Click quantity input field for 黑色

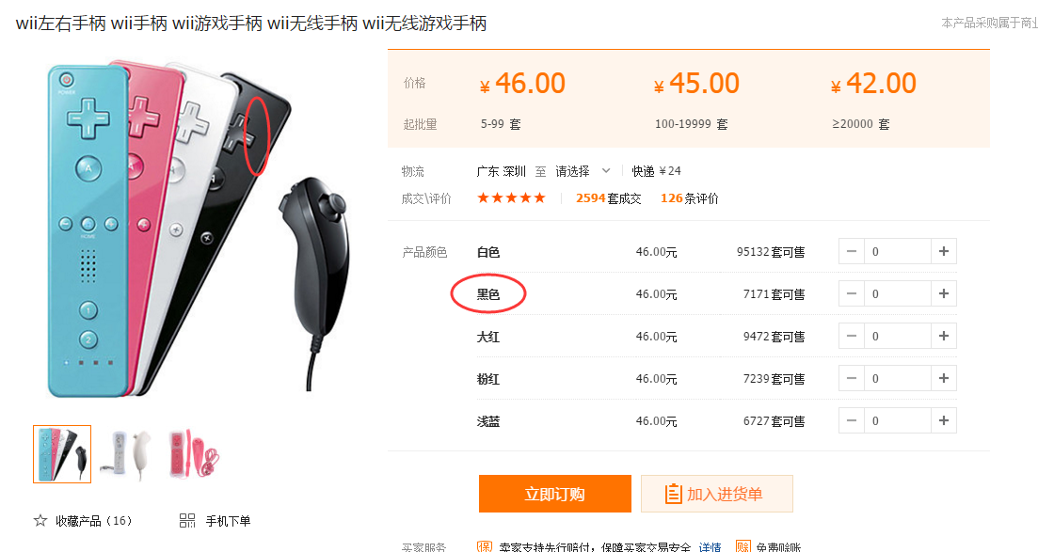coord(897,294)
